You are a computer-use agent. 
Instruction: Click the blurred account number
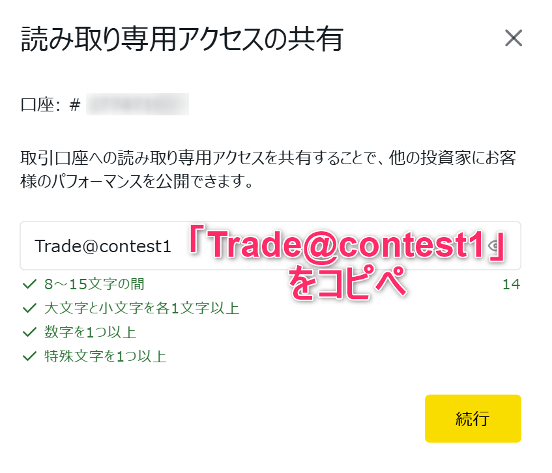click(x=138, y=104)
